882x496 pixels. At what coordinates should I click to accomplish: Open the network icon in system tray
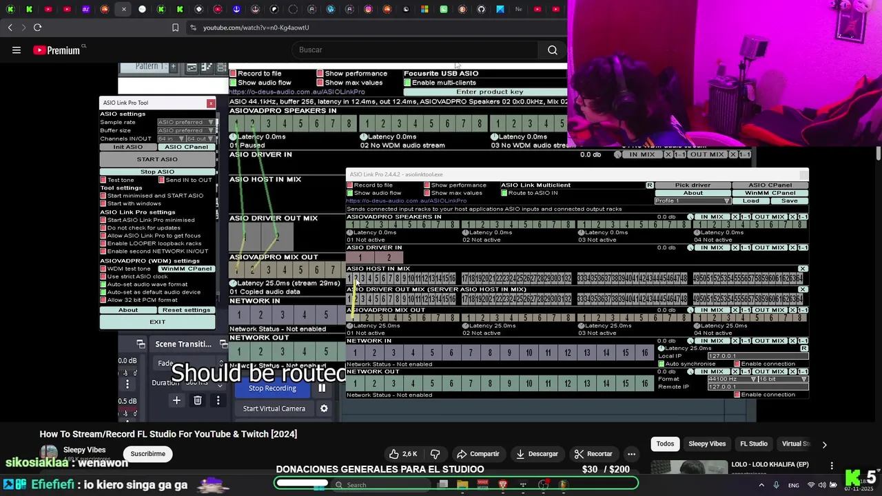pos(811,485)
